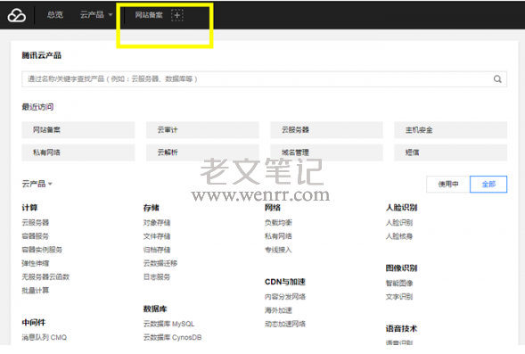Open 私有网络 link under 网络
This screenshot has height=354, width=525.
pyautogui.click(x=279, y=236)
